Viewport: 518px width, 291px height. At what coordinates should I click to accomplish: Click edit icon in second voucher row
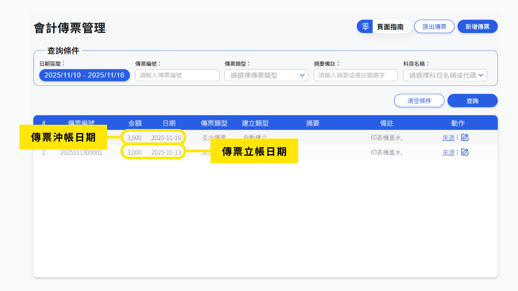point(465,152)
